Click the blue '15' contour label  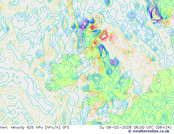tap(102, 58)
